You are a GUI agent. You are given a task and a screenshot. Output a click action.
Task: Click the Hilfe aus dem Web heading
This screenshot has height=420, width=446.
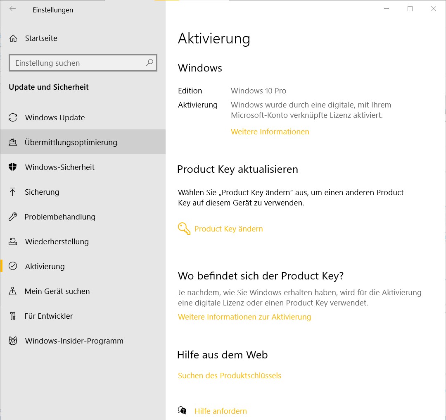(x=223, y=355)
